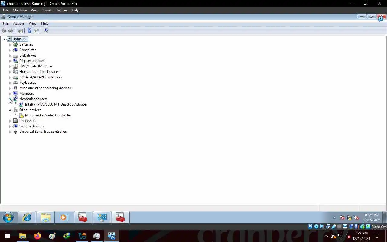Expand the Display adapters node arrow
This screenshot has width=387, height=242.
coord(10,61)
